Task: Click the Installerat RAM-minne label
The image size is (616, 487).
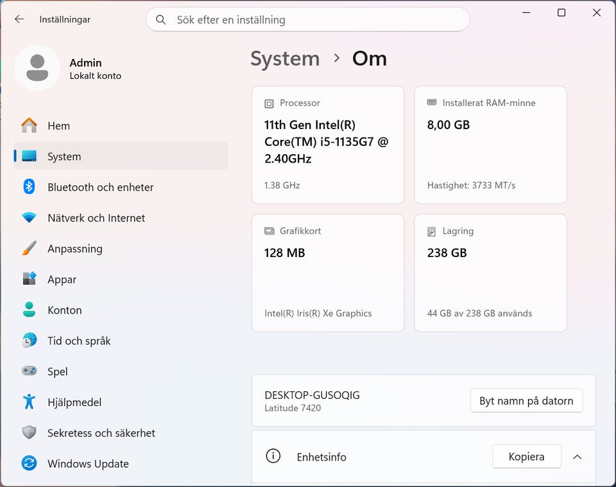Action: click(x=489, y=103)
